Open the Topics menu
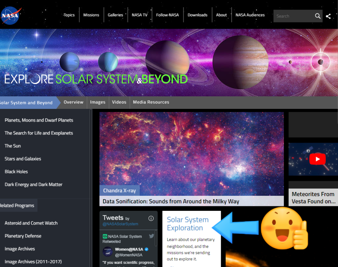The width and height of the screenshot is (338, 267). pyautogui.click(x=69, y=15)
